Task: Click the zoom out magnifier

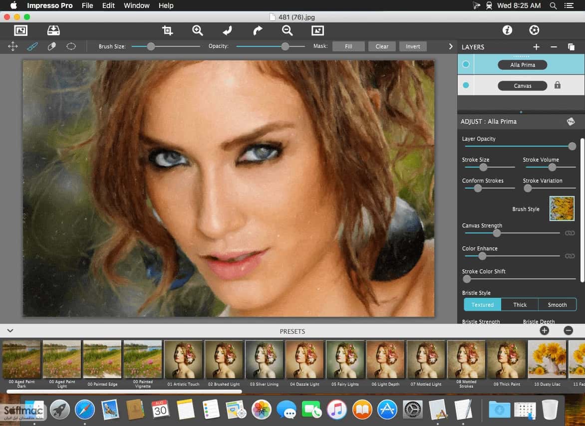Action: [288, 30]
